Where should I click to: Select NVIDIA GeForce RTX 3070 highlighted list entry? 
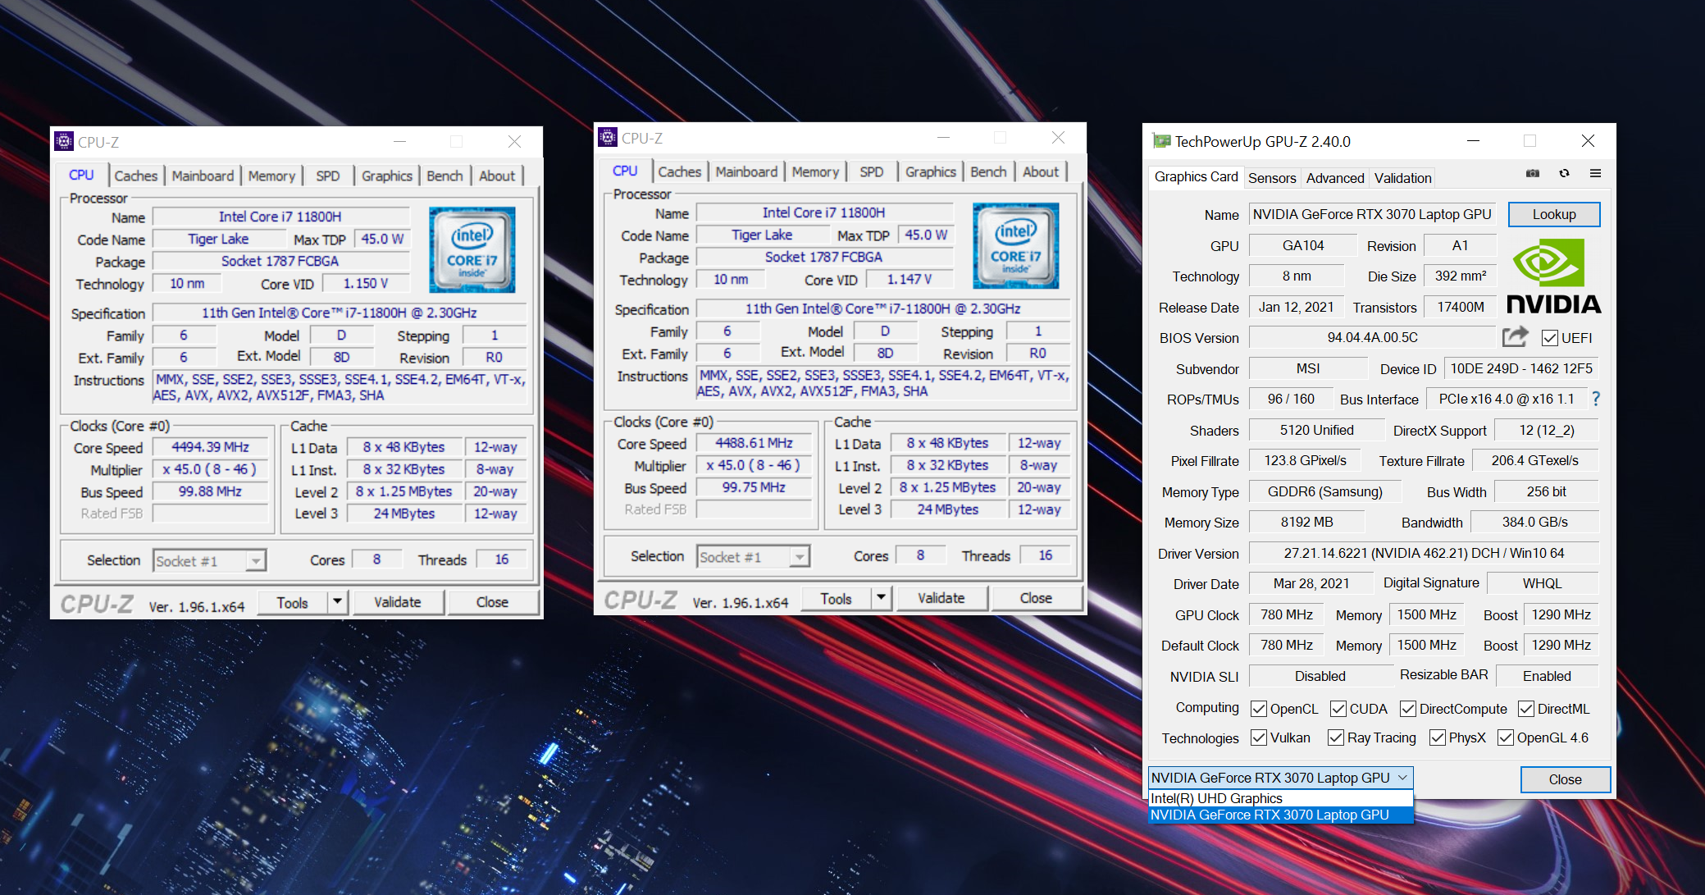pos(1280,815)
